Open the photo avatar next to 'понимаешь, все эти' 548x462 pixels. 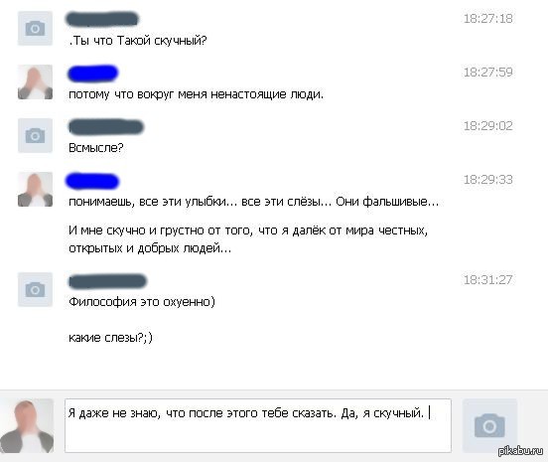click(35, 189)
